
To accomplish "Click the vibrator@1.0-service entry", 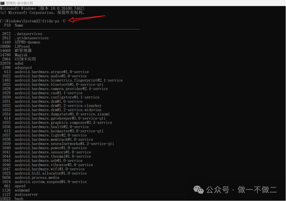I will (54, 165).
